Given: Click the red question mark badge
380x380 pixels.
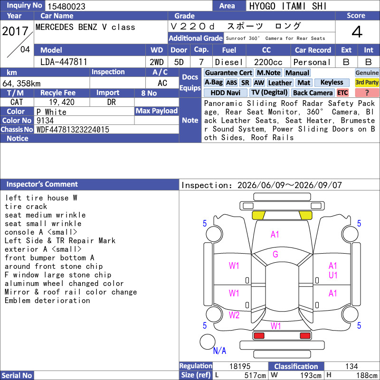Looking at the screenshot, I should coord(367,93).
